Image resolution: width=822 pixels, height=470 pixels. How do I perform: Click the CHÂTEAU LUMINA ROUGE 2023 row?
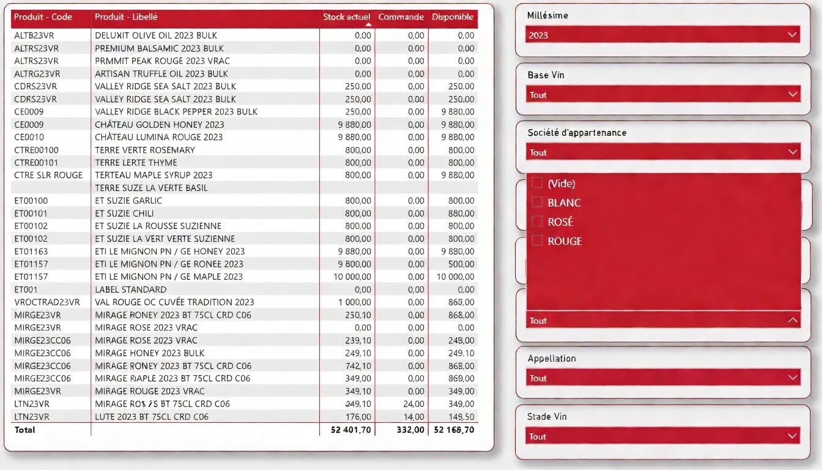[159, 137]
